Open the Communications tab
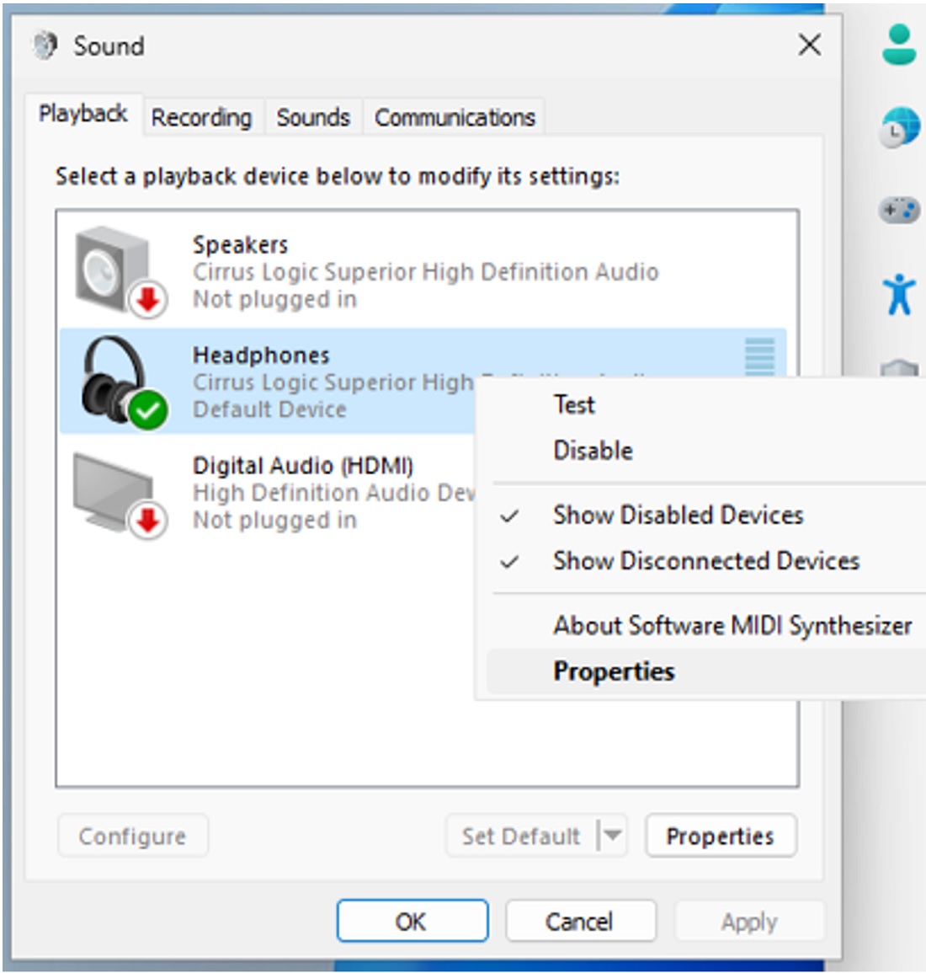926x973 pixels. click(455, 117)
